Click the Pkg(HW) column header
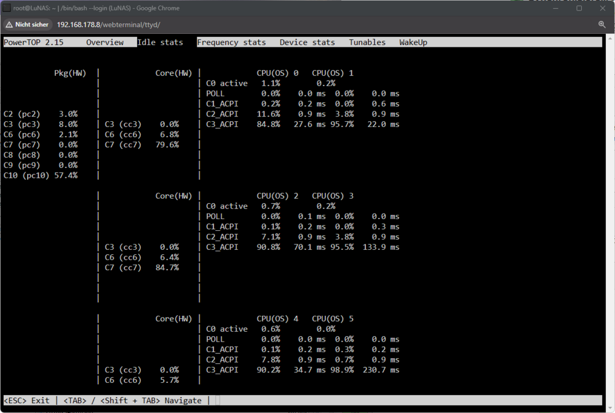 click(70, 73)
